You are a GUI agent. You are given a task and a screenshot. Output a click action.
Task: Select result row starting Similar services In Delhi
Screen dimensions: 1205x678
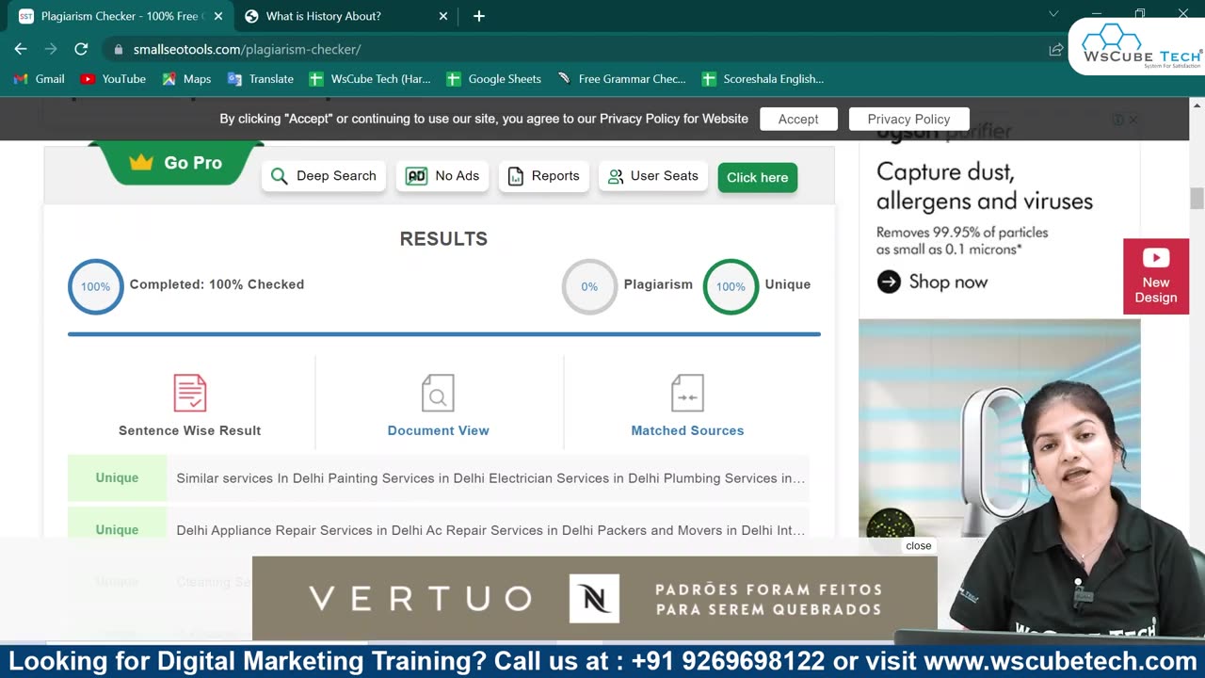438,478
